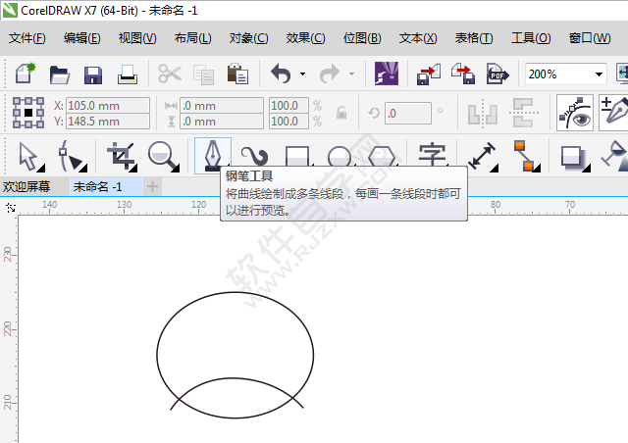This screenshot has height=443, width=628.
Task: Open the 文本(X) menu
Action: tap(418, 38)
